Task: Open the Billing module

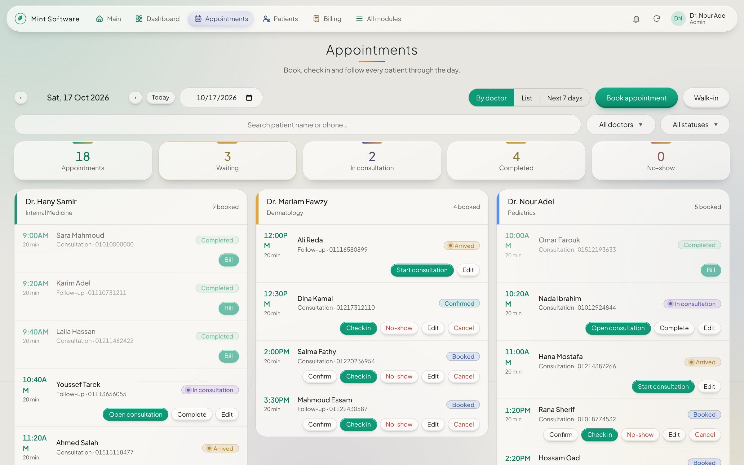Action: (327, 19)
